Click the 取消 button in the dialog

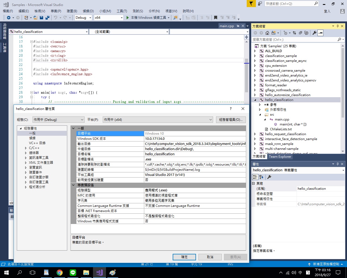pos(210,257)
